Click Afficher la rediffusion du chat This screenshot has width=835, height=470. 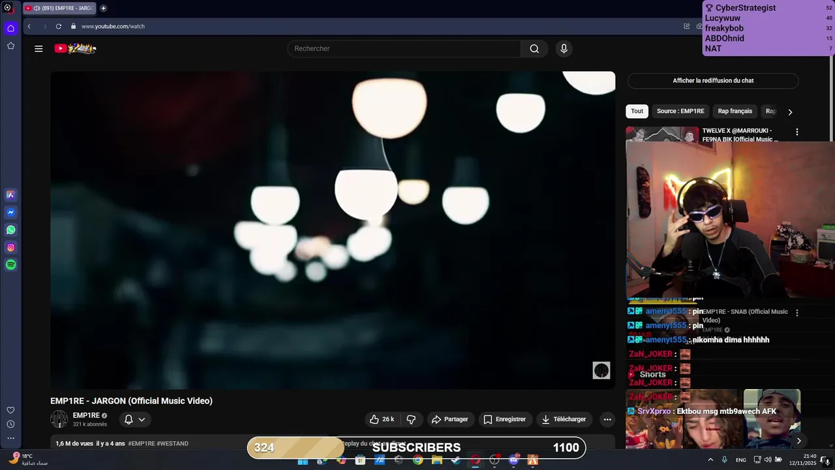713,81
